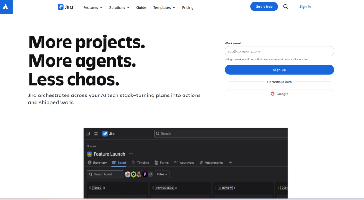Add a new tab with plus icon
This screenshot has height=200, width=364.
click(x=230, y=163)
